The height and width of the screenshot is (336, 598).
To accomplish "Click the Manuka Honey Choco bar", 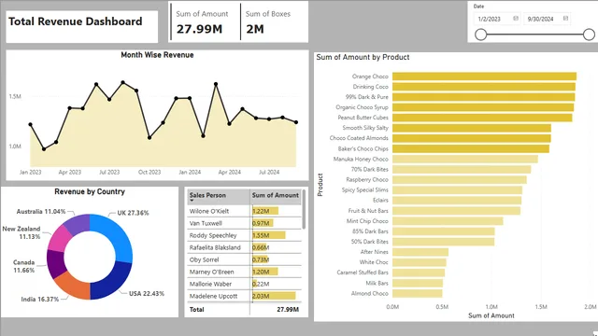I will [x=465, y=159].
